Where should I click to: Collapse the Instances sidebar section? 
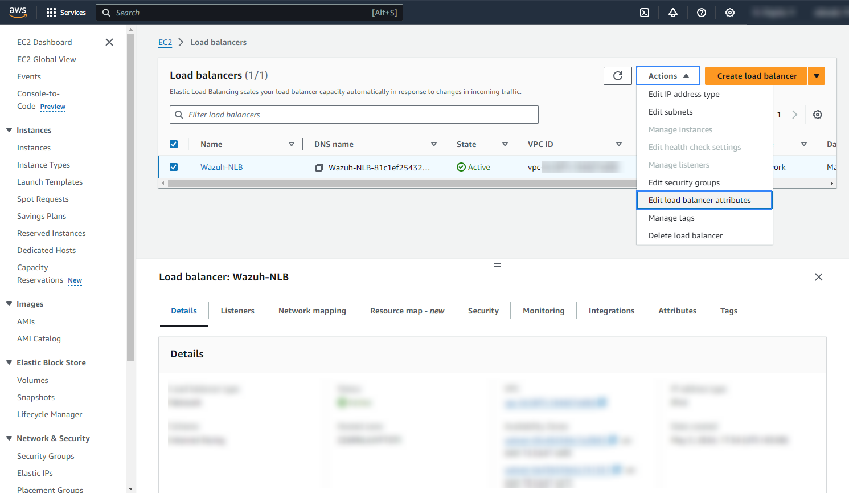pos(9,130)
